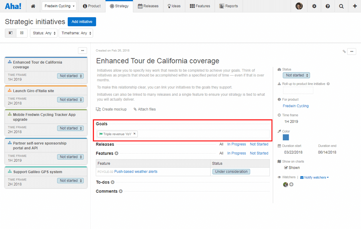
Task: Open the Timeframe: Any filter dropdown
Action: click(x=76, y=33)
